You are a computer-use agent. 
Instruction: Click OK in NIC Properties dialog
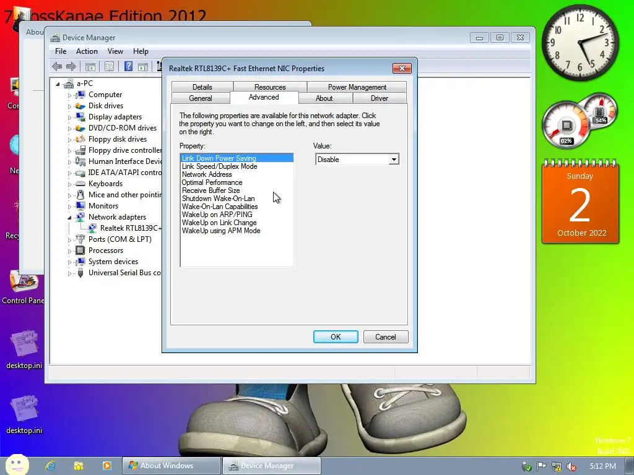point(336,337)
